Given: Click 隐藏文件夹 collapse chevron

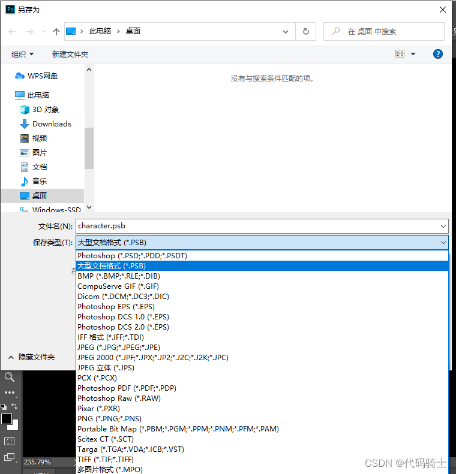Looking at the screenshot, I should [x=11, y=357].
